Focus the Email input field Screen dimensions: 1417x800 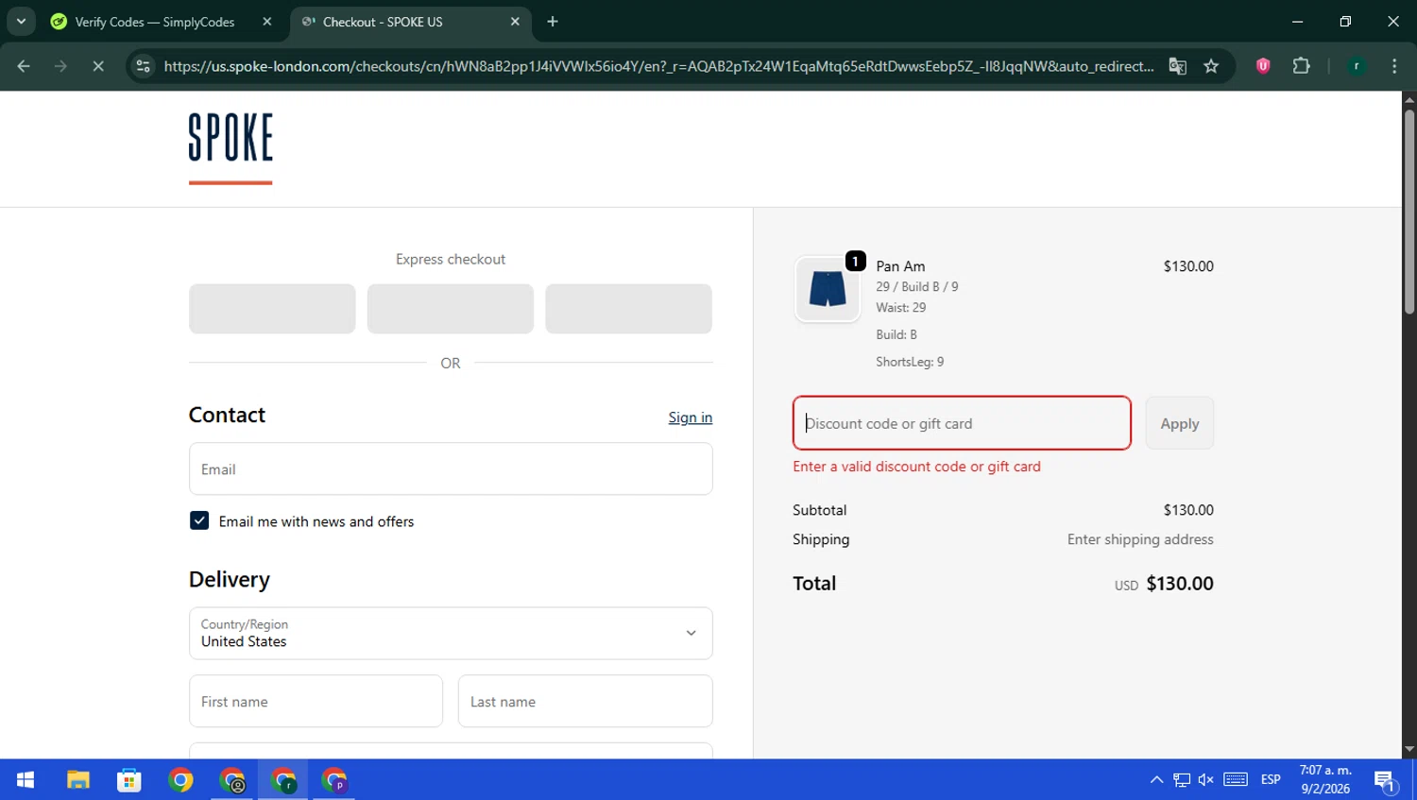[x=451, y=469]
